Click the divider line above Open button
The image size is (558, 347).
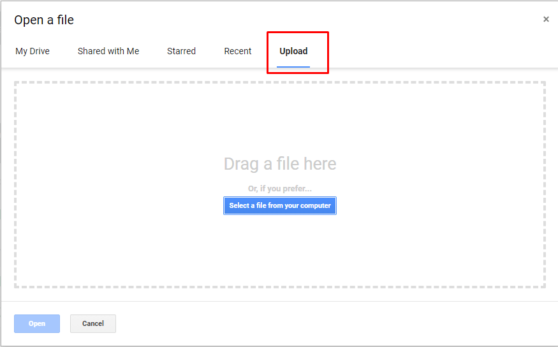tap(280, 302)
